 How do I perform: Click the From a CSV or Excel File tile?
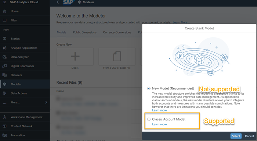click(117, 58)
